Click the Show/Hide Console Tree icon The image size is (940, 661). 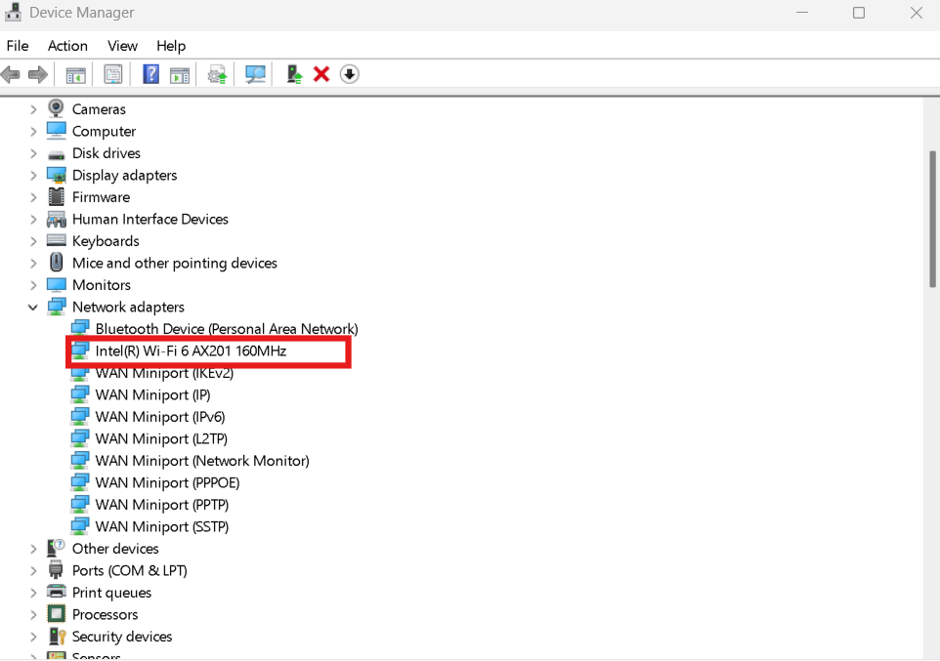tap(75, 74)
